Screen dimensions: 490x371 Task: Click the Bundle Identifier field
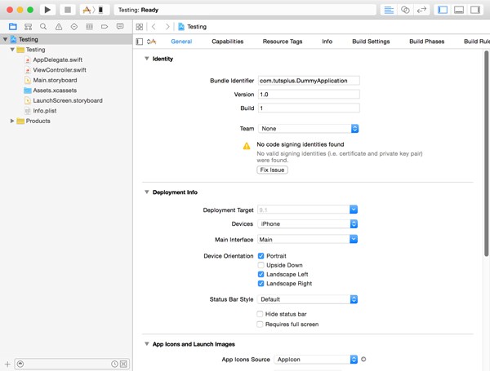click(309, 81)
